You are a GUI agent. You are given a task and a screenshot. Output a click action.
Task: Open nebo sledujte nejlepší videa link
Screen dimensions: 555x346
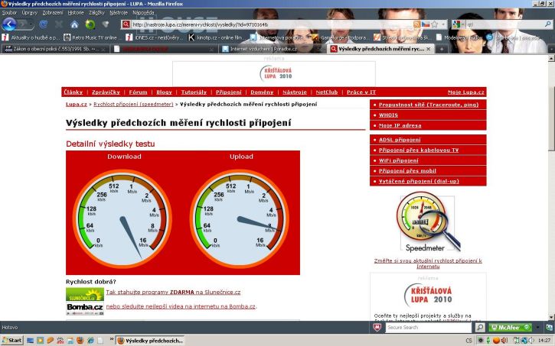pos(181,306)
